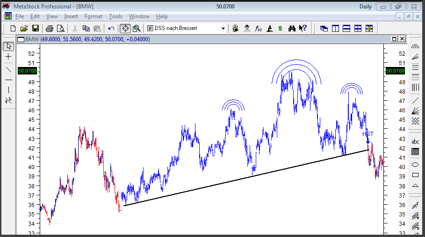Maximize the inner BMW chart window
The image size is (425, 237).
point(394,39)
